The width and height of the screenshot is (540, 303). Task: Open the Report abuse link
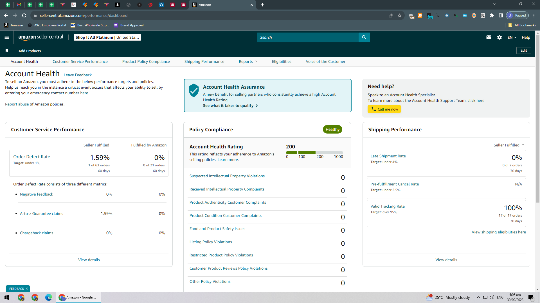pyautogui.click(x=17, y=104)
